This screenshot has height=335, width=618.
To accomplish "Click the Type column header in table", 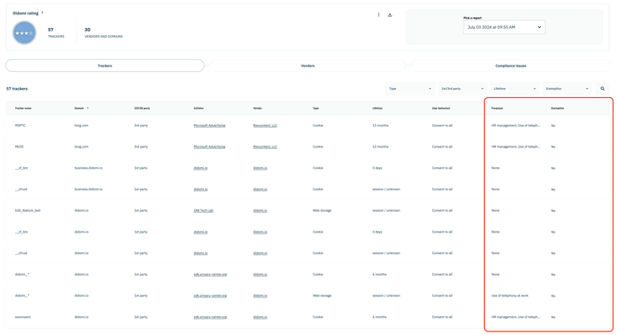I will [x=315, y=108].
